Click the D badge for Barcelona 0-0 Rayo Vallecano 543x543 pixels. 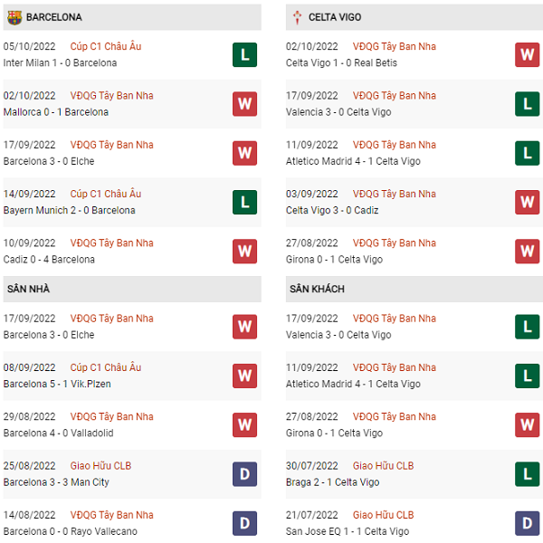click(245, 523)
